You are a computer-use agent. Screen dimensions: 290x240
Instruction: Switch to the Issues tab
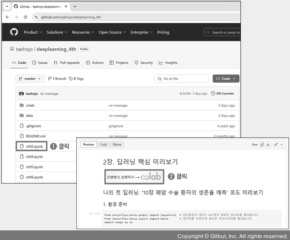[40, 63]
